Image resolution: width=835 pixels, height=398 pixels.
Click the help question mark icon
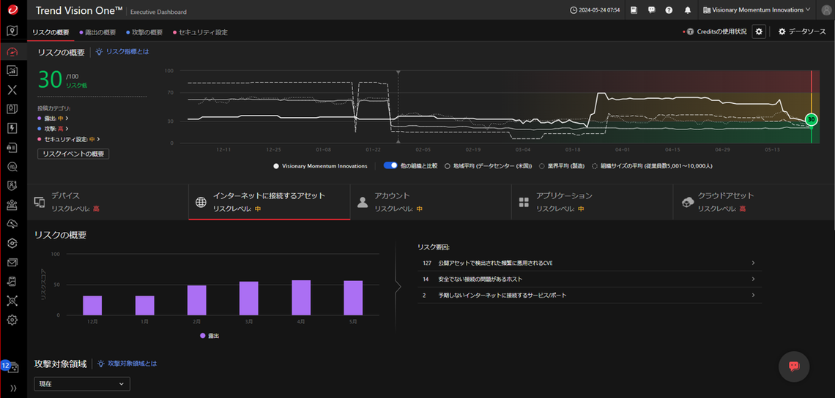(669, 10)
